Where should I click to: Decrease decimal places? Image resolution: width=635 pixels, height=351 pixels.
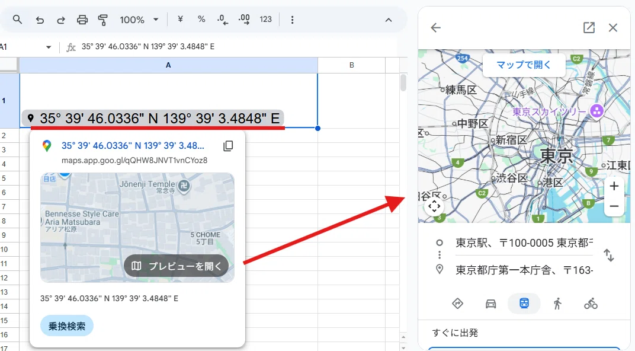223,20
